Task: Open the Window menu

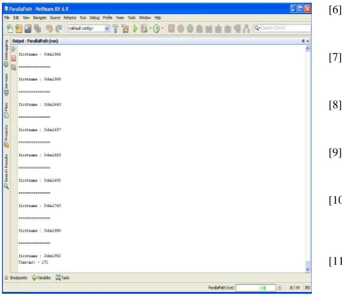Action: click(x=145, y=17)
